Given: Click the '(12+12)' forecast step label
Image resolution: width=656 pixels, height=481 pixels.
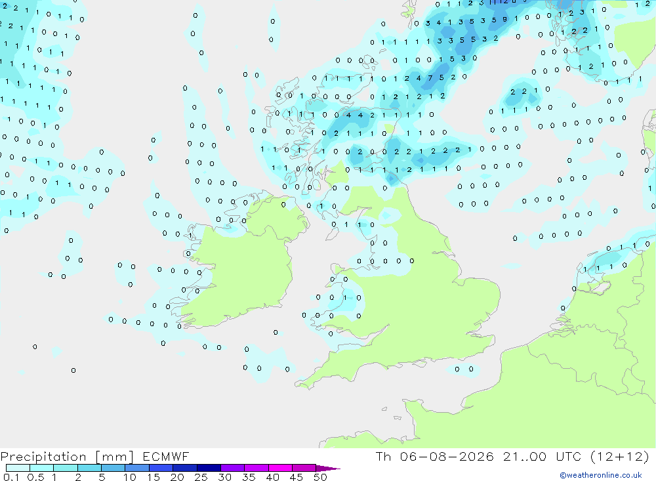Looking at the screenshot, I should [x=620, y=456].
